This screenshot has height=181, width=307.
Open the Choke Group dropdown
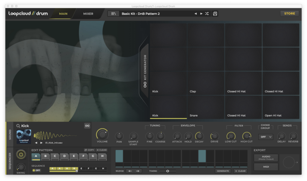pyautogui.click(x=266, y=137)
